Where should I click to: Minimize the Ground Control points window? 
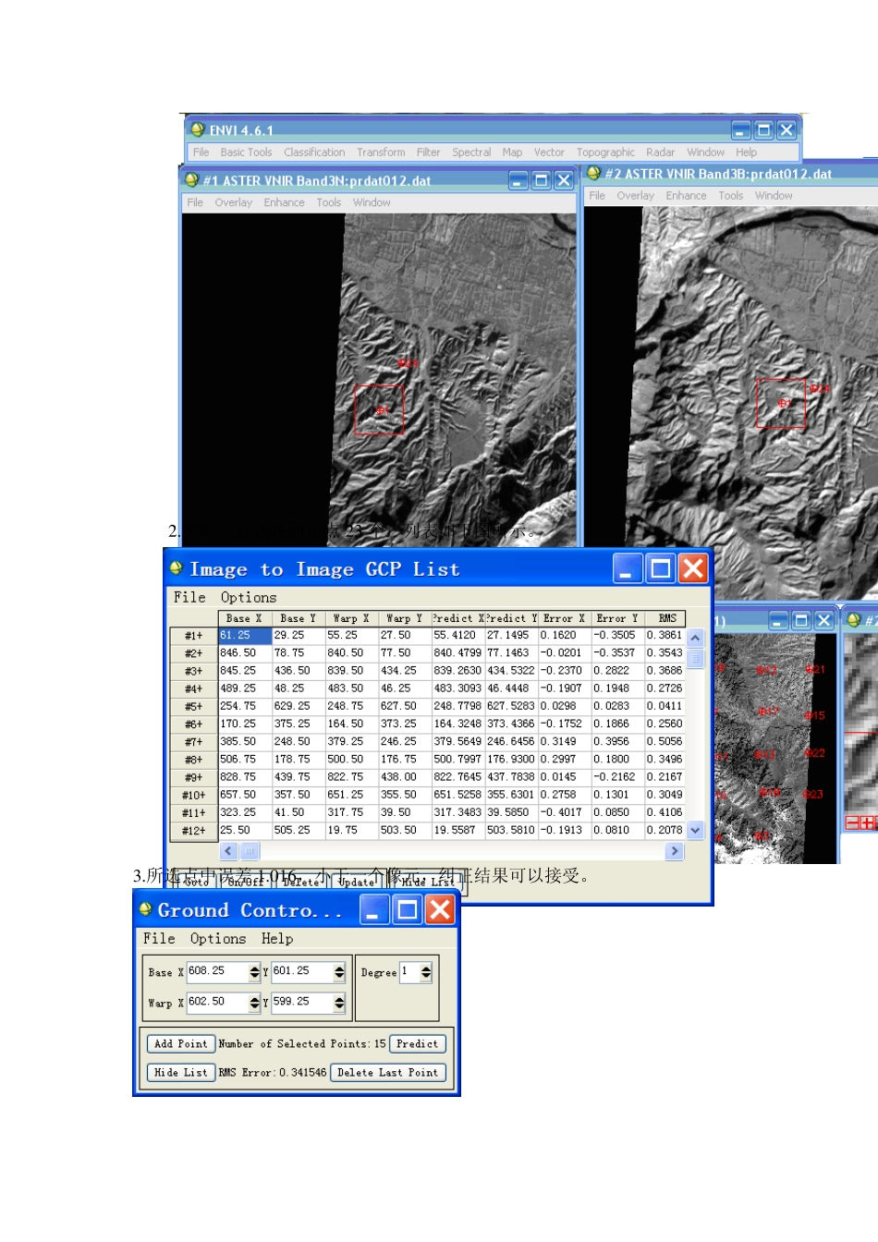pyautogui.click(x=373, y=910)
